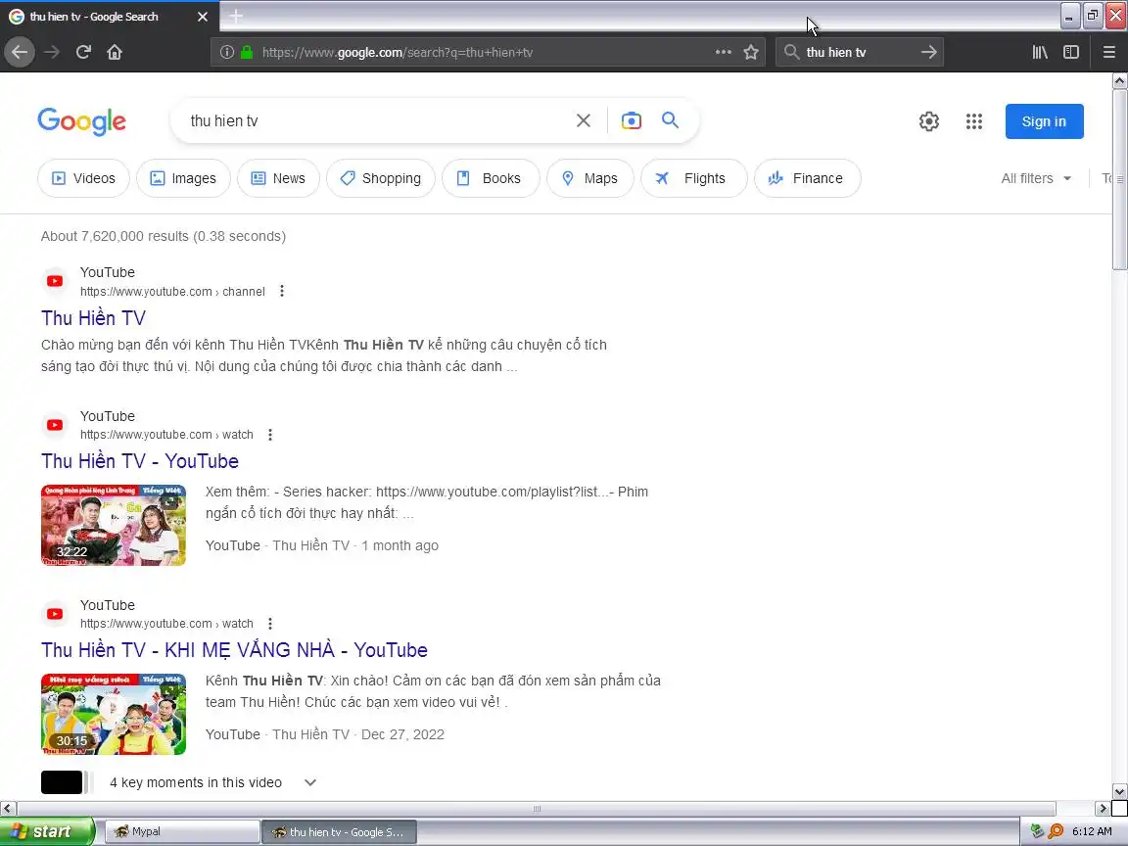
Task: Open options for youtube.com channel result
Action: (282, 292)
